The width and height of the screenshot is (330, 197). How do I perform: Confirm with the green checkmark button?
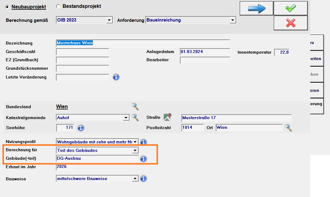[x=290, y=8]
